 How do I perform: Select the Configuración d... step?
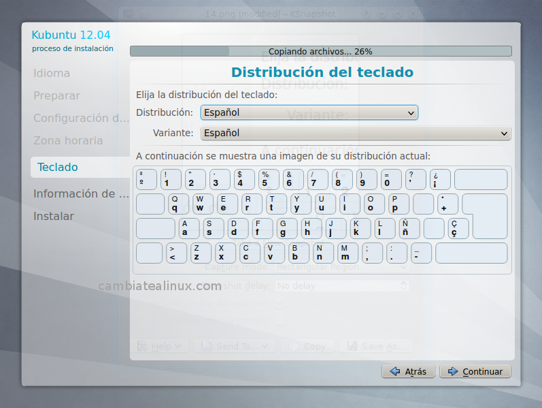coord(81,118)
